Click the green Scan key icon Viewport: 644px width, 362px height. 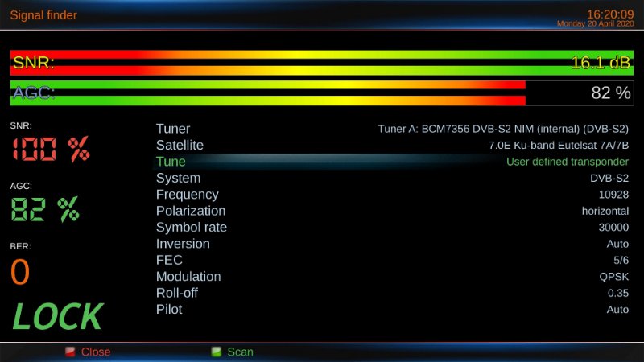216,352
